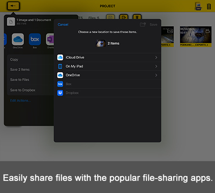The image size is (215, 193).
Task: Tap the Dropbox location icon
Action: click(x=60, y=93)
